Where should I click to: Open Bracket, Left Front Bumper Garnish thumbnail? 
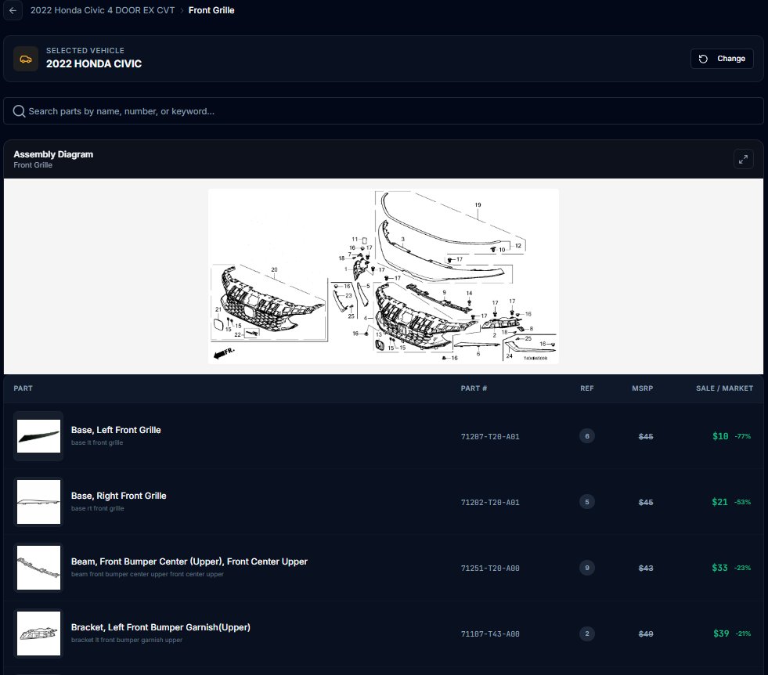pyautogui.click(x=38, y=633)
